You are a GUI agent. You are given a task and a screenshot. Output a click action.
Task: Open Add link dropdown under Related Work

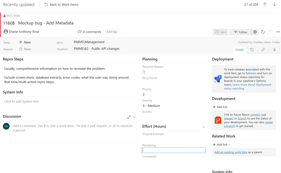point(222,144)
